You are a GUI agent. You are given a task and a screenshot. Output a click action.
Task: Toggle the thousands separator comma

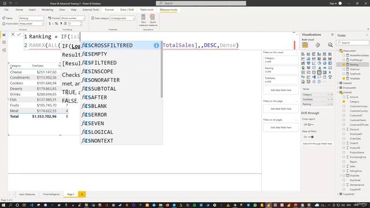(61, 24)
